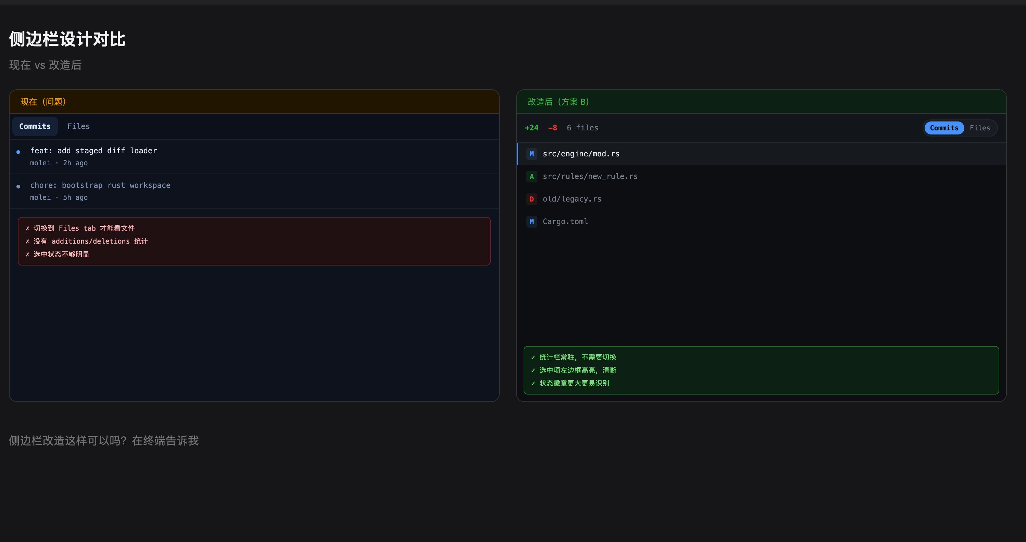Select file src/engine/mod.rs
The height and width of the screenshot is (542, 1026).
(x=581, y=154)
